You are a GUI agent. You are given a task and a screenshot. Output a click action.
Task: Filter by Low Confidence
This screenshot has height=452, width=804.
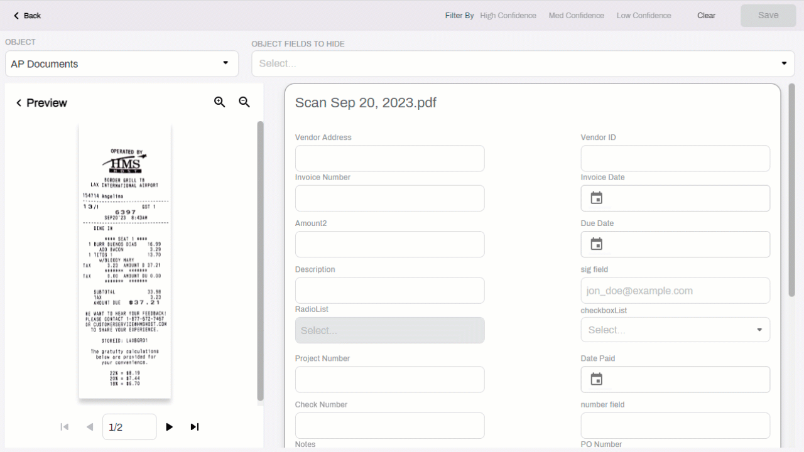click(644, 16)
